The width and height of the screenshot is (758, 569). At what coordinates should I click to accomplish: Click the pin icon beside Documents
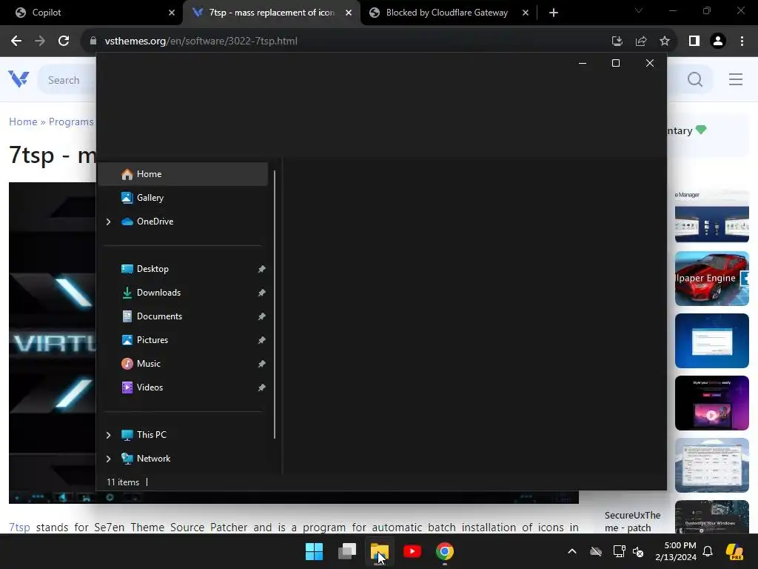[261, 316]
